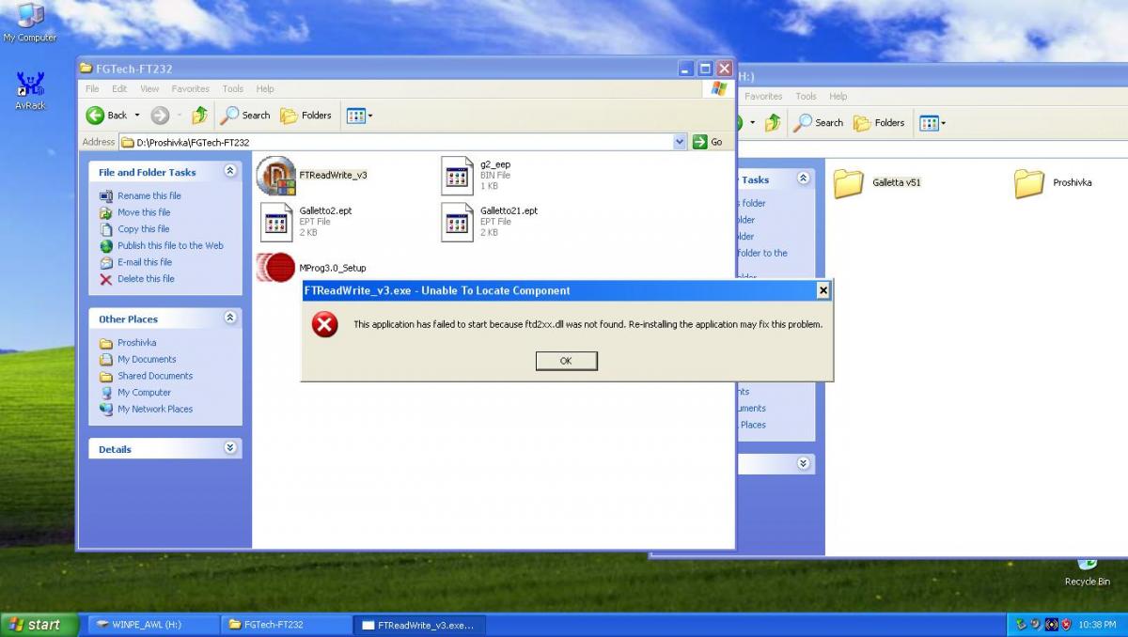Open My Computer link in Other Places
Screen dimensions: 1128x637
point(144,393)
